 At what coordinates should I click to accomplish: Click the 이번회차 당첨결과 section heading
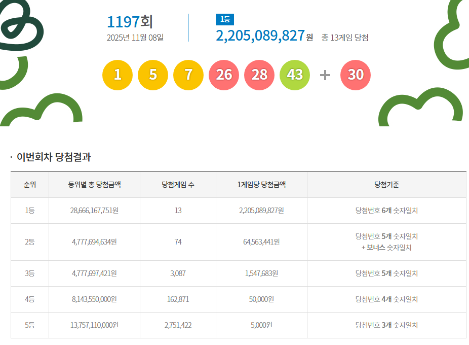click(x=54, y=157)
